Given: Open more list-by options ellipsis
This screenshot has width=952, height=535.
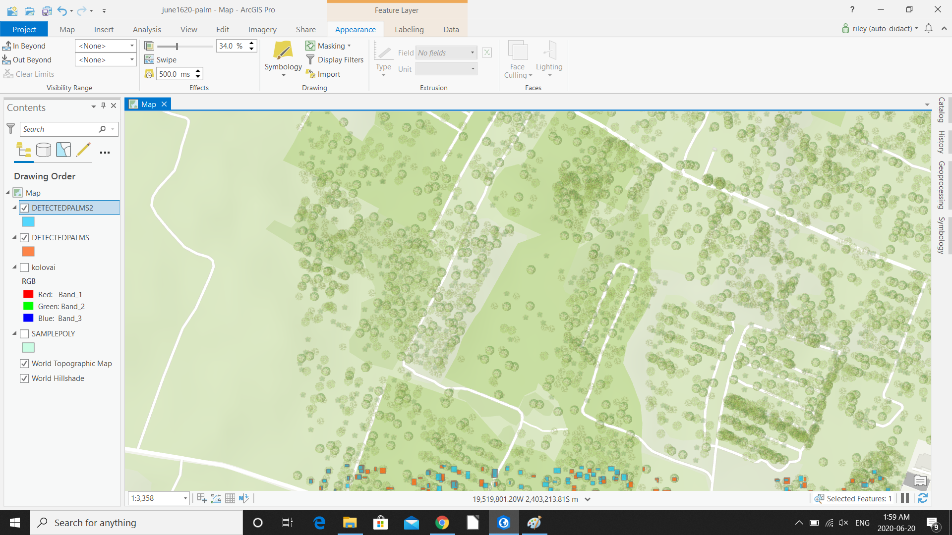Looking at the screenshot, I should click(x=105, y=153).
